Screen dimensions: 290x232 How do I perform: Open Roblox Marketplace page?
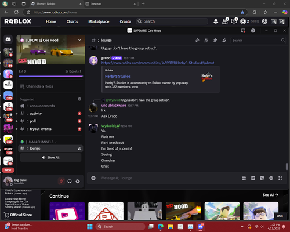[x=99, y=21]
